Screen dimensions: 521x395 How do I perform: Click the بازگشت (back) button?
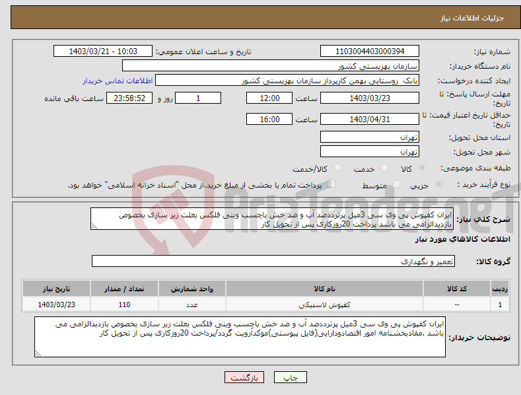tap(244, 377)
